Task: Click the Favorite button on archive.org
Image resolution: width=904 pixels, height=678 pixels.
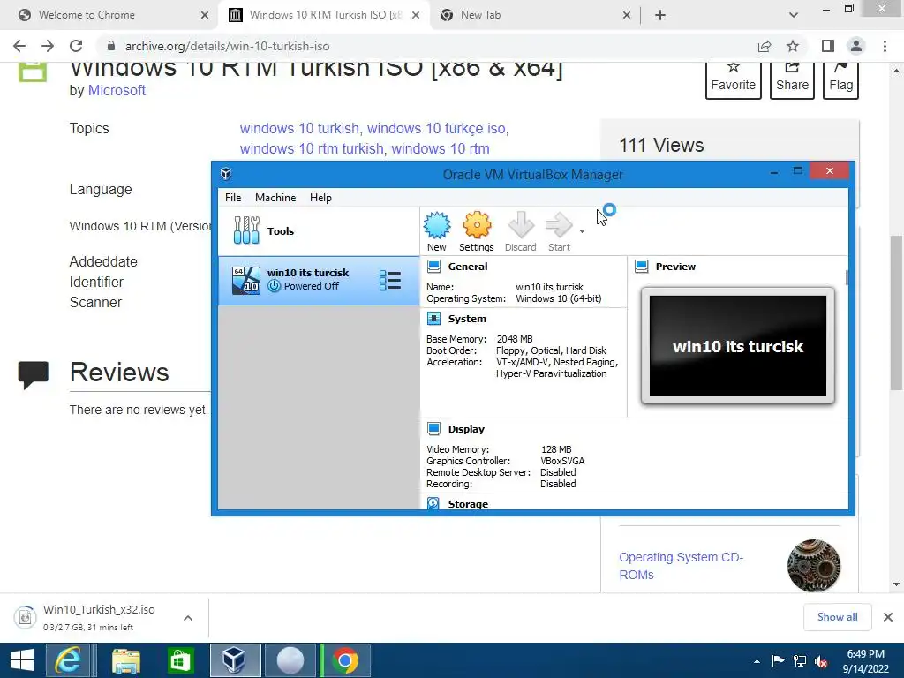Action: click(x=734, y=80)
